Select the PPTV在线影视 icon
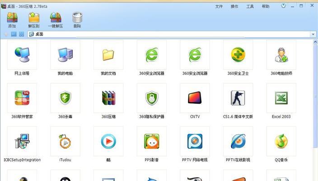318x181 pixels. [238, 141]
